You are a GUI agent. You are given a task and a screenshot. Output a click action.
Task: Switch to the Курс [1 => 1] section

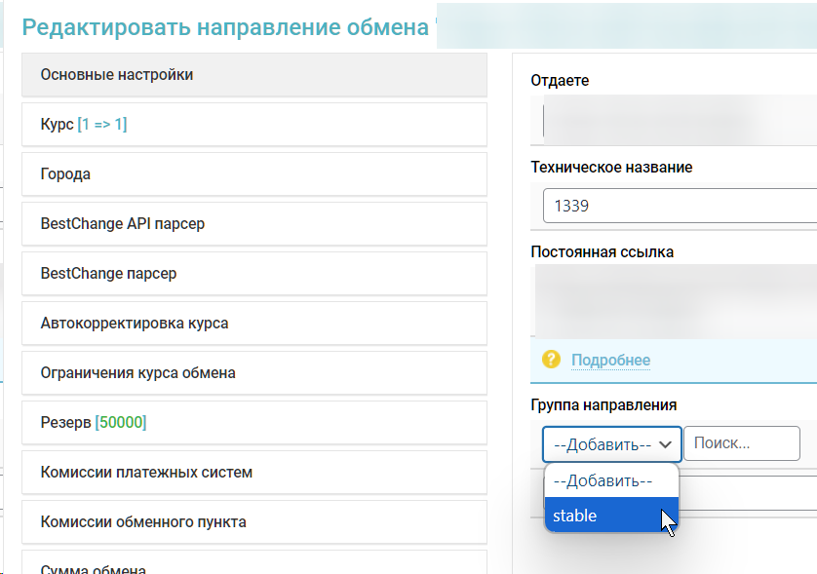tap(253, 125)
